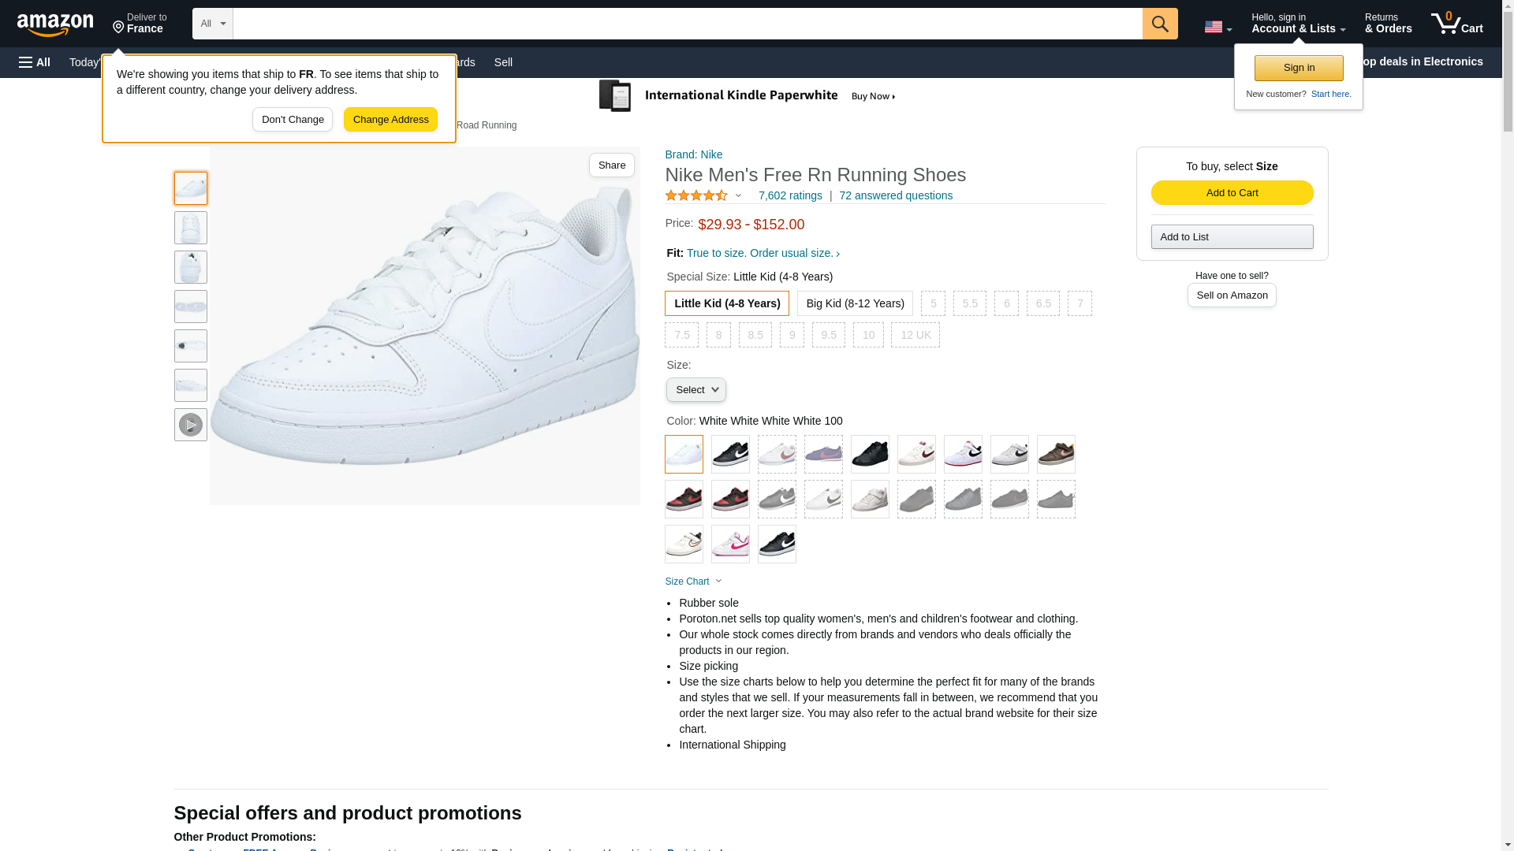
Task: Open the Sell menu item
Action: click(503, 62)
